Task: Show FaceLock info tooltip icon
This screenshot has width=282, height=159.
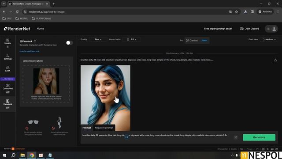Action: (x=35, y=41)
